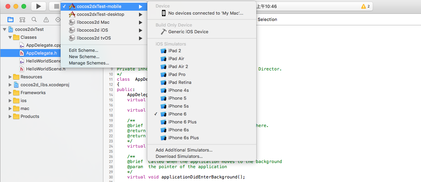Click the cocos2d_libs.xcodeproj file icon
Image resolution: width=421 pixels, height=182 pixels.
16,85
